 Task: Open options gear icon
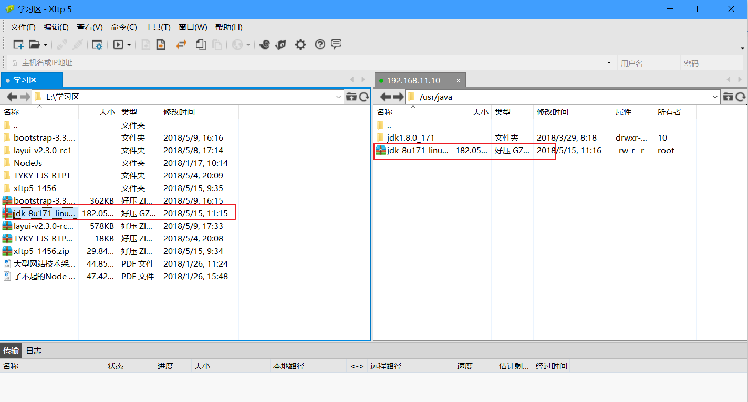300,45
